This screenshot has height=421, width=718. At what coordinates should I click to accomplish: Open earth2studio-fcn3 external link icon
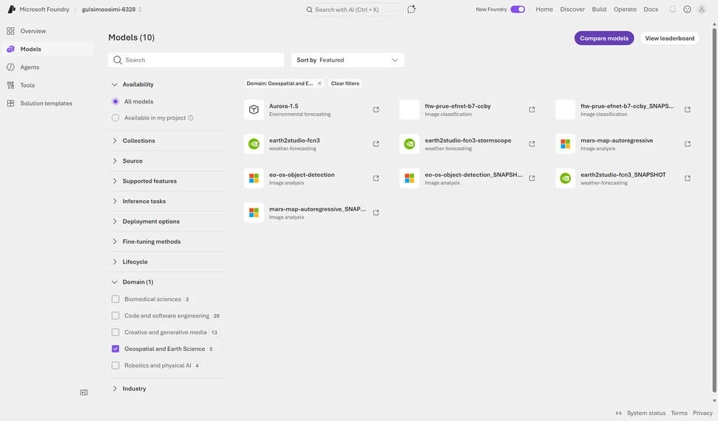pyautogui.click(x=376, y=144)
